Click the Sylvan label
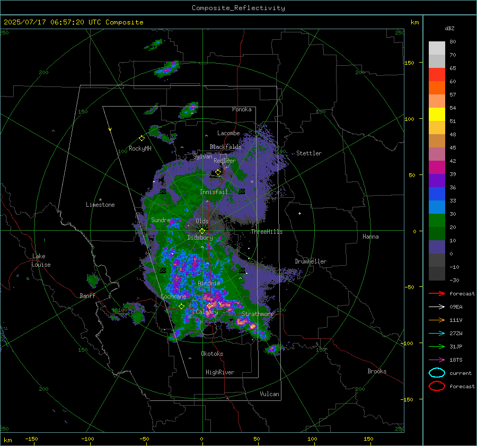Image resolution: width=477 pixels, height=446 pixels. (x=202, y=156)
